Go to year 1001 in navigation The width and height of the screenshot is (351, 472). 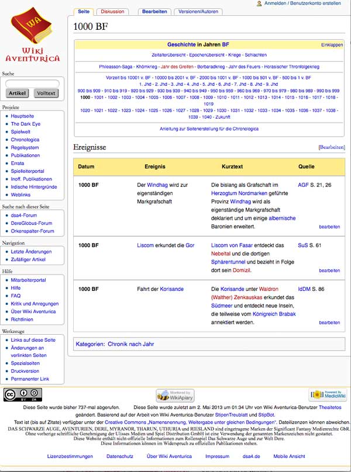pyautogui.click(x=99, y=97)
